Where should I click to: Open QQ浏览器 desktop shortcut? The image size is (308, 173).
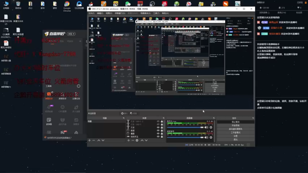[79, 5]
